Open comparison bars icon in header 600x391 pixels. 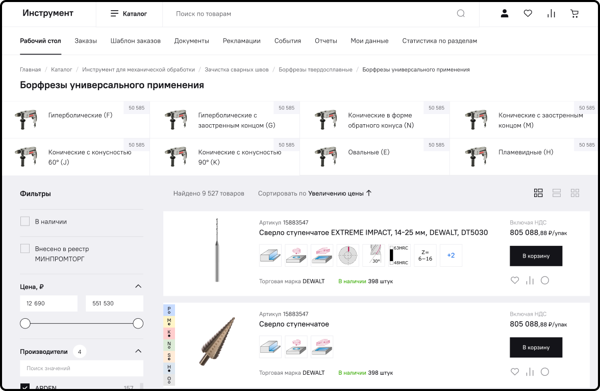click(551, 14)
